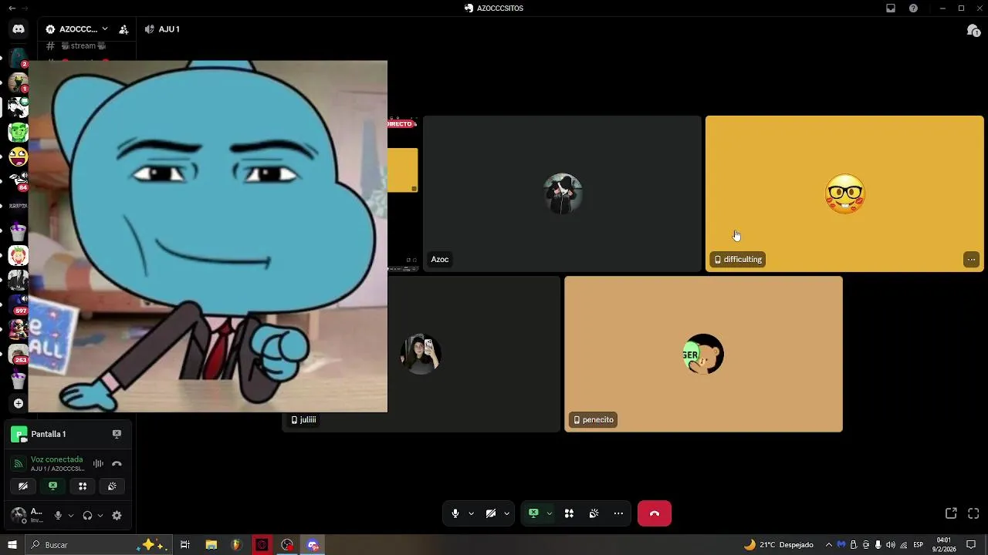The image size is (988, 555).
Task: Click the Gumball stream pop-out video
Action: 208,236
